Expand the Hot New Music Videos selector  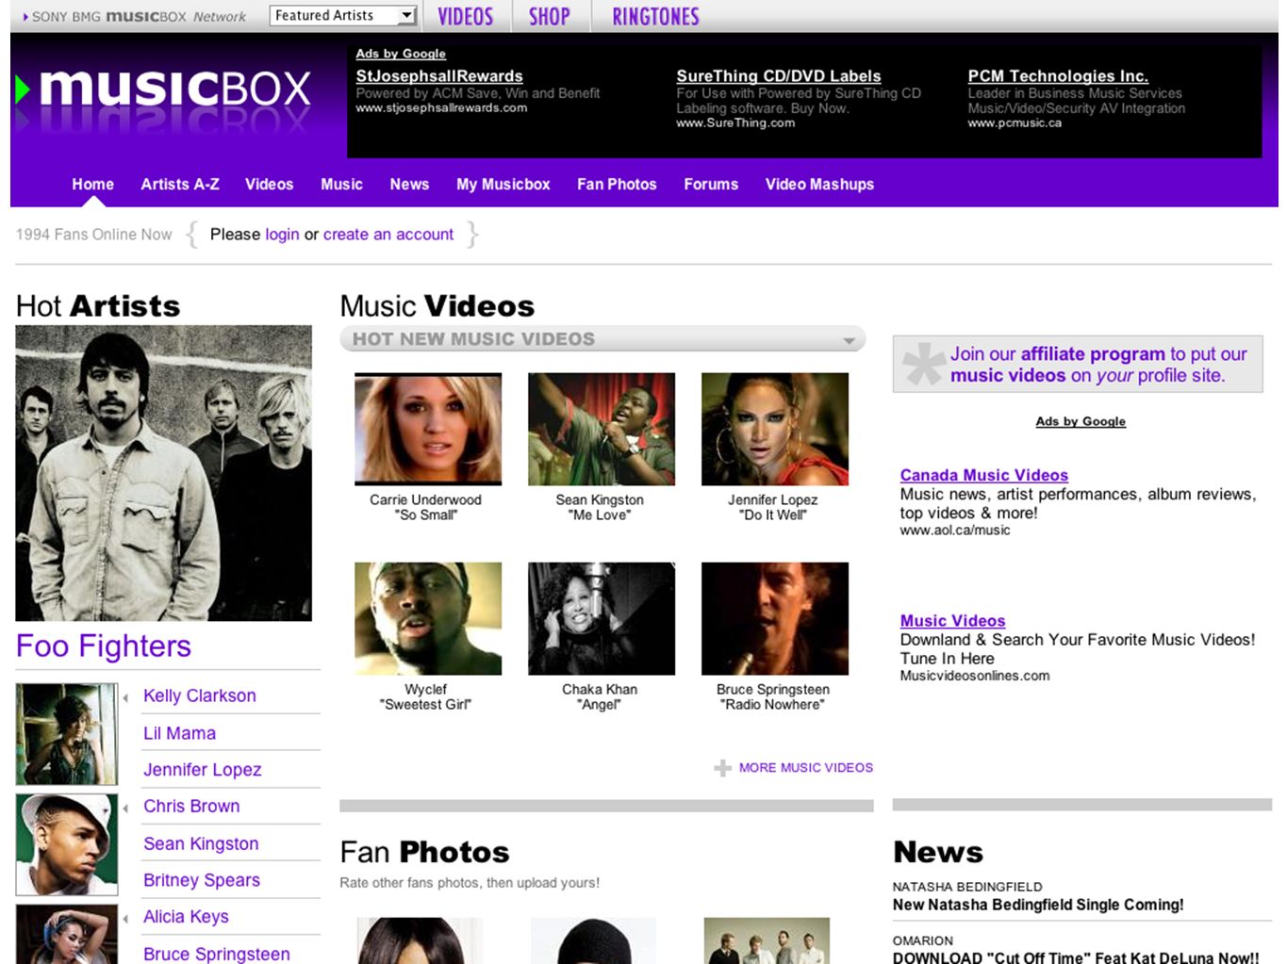pyautogui.click(x=602, y=339)
